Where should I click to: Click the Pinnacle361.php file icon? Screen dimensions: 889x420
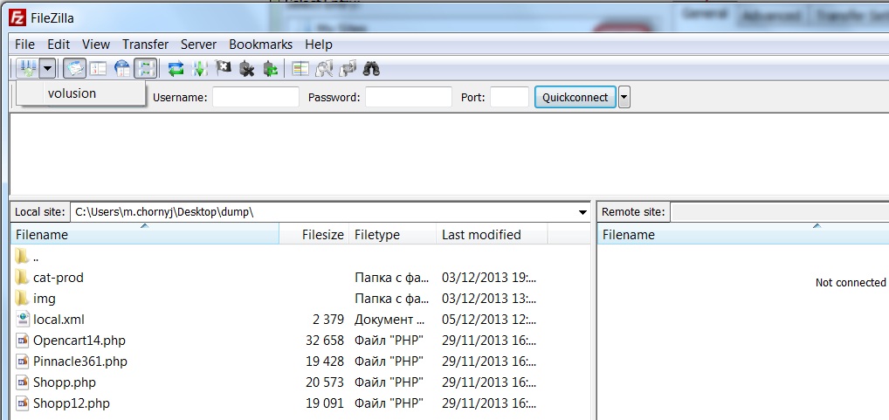[x=23, y=361]
